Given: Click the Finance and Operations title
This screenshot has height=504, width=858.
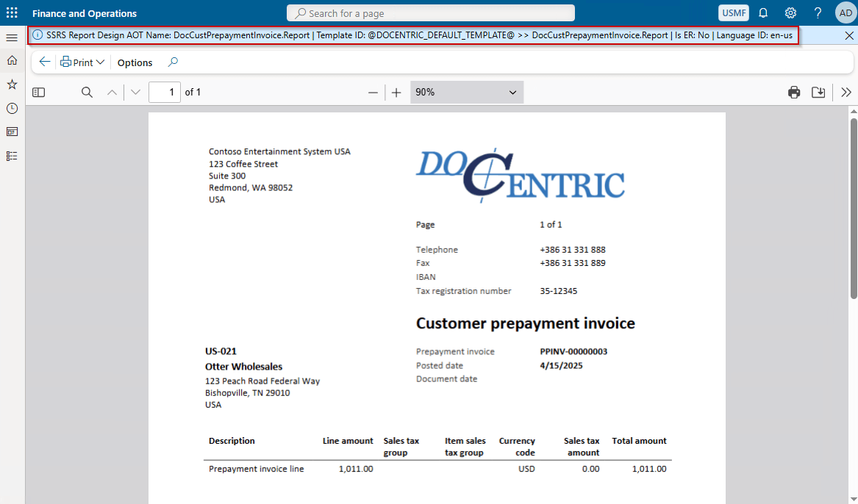Looking at the screenshot, I should 85,13.
